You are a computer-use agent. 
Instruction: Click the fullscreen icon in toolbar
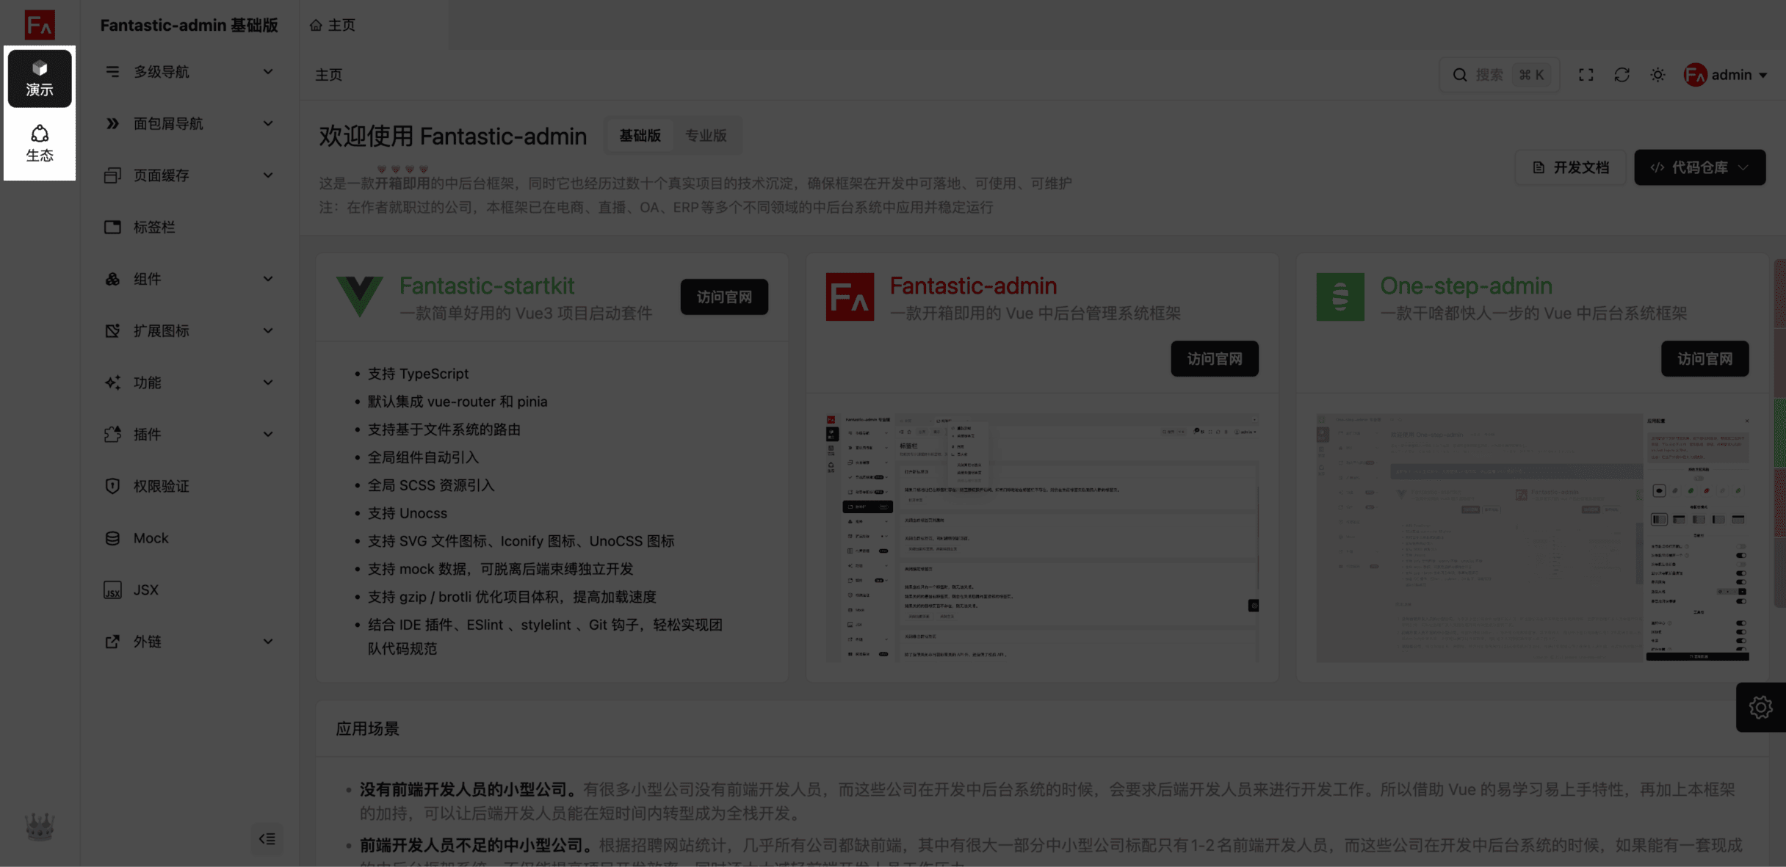(x=1586, y=75)
